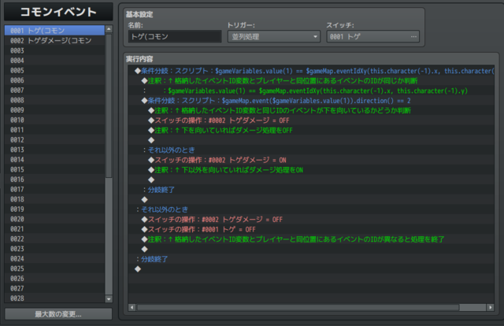This screenshot has height=326, width=504.
Task: Select empty common event 0022
Action: (x=54, y=239)
